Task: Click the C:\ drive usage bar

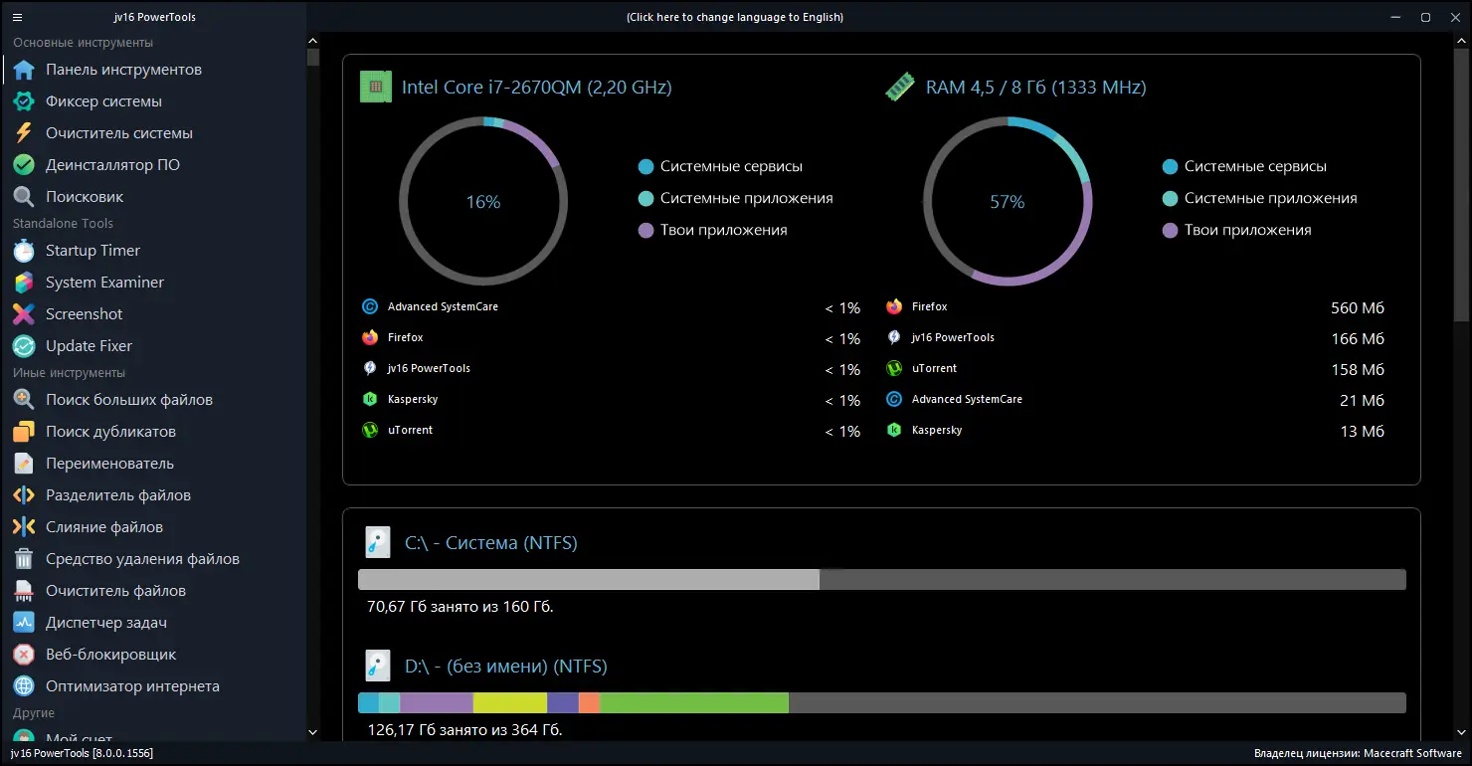Action: (x=882, y=579)
